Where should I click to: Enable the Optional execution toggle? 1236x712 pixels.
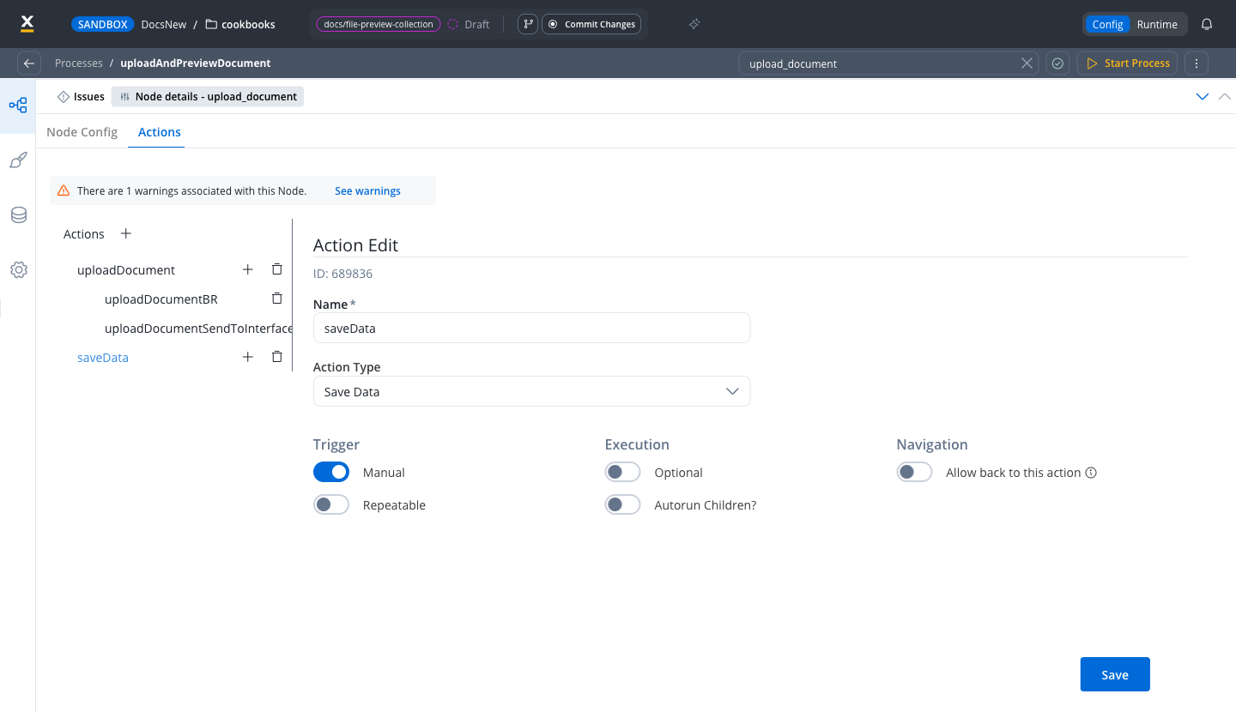(623, 472)
